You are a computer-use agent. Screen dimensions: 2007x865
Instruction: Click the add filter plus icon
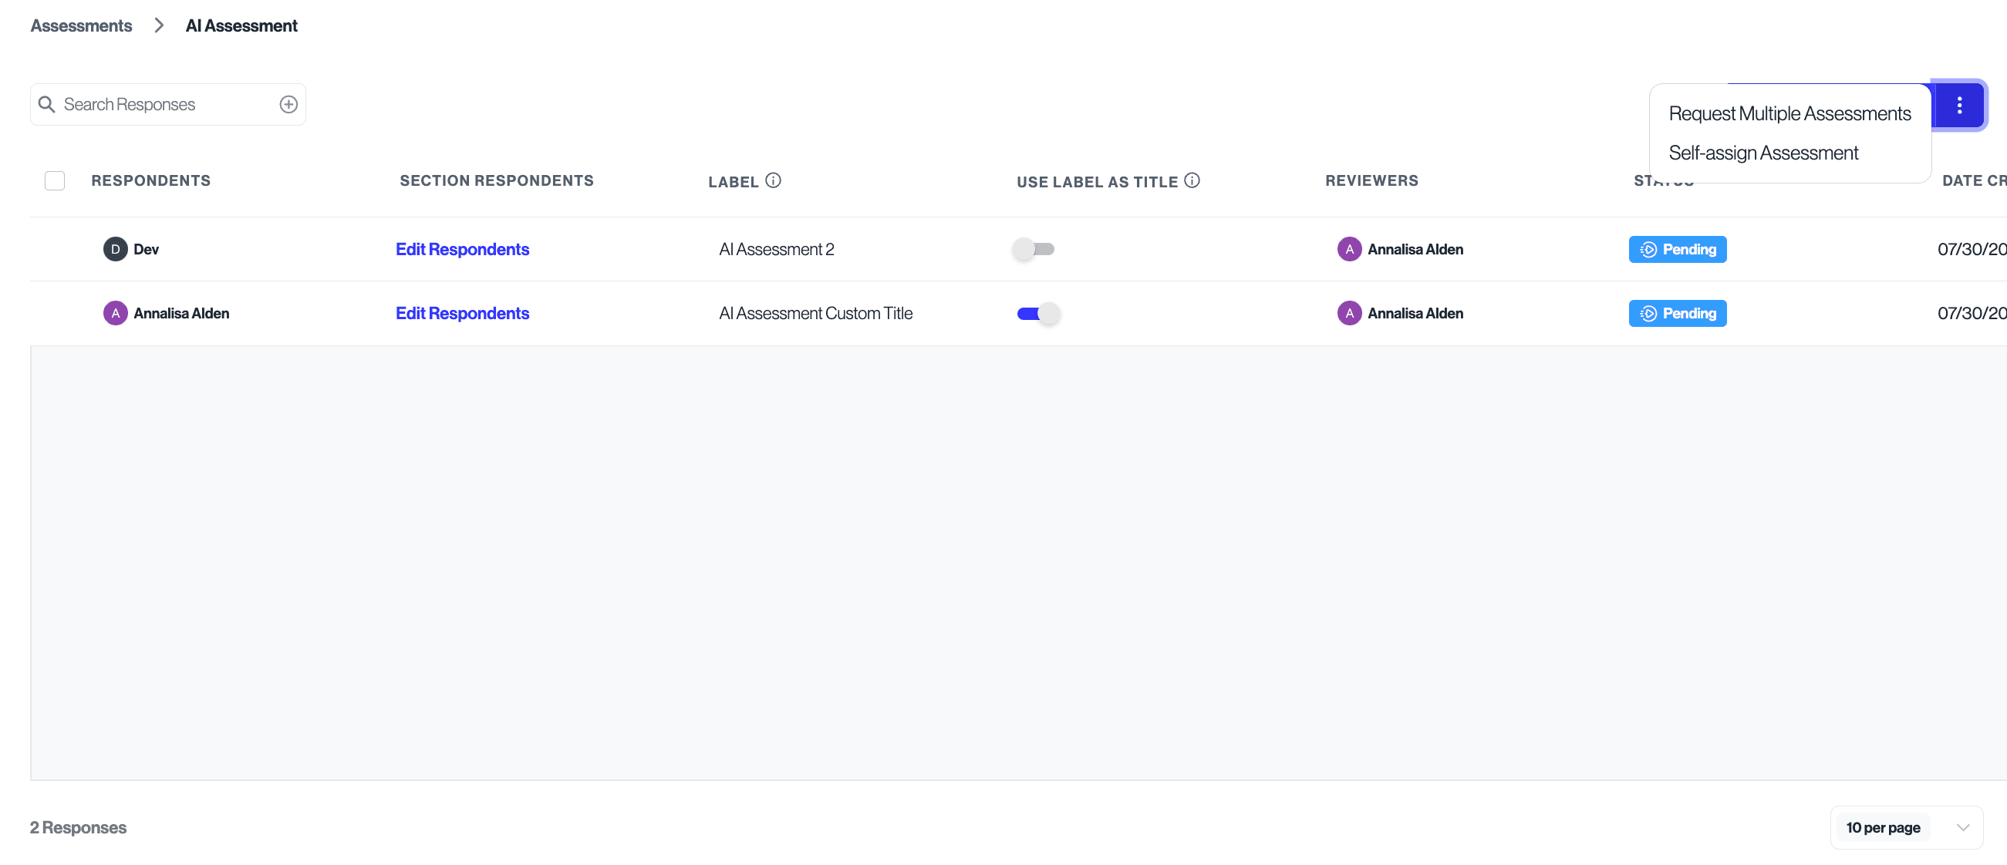[288, 104]
